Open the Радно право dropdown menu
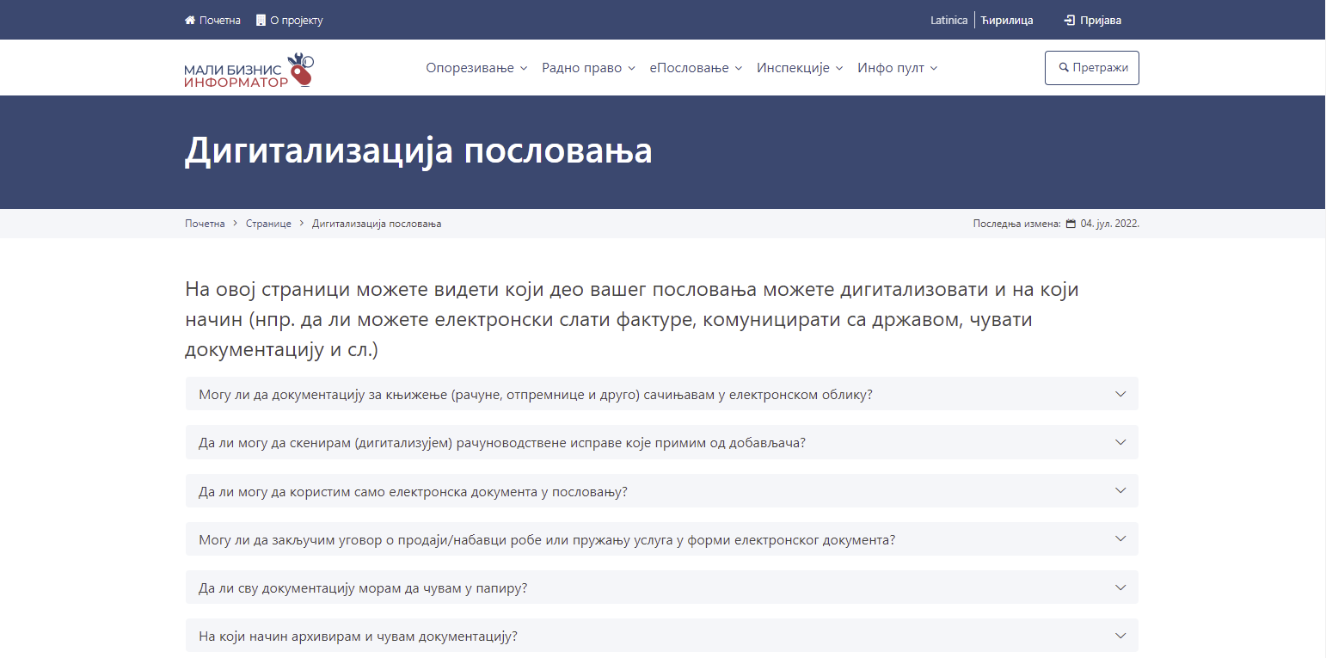 [588, 68]
